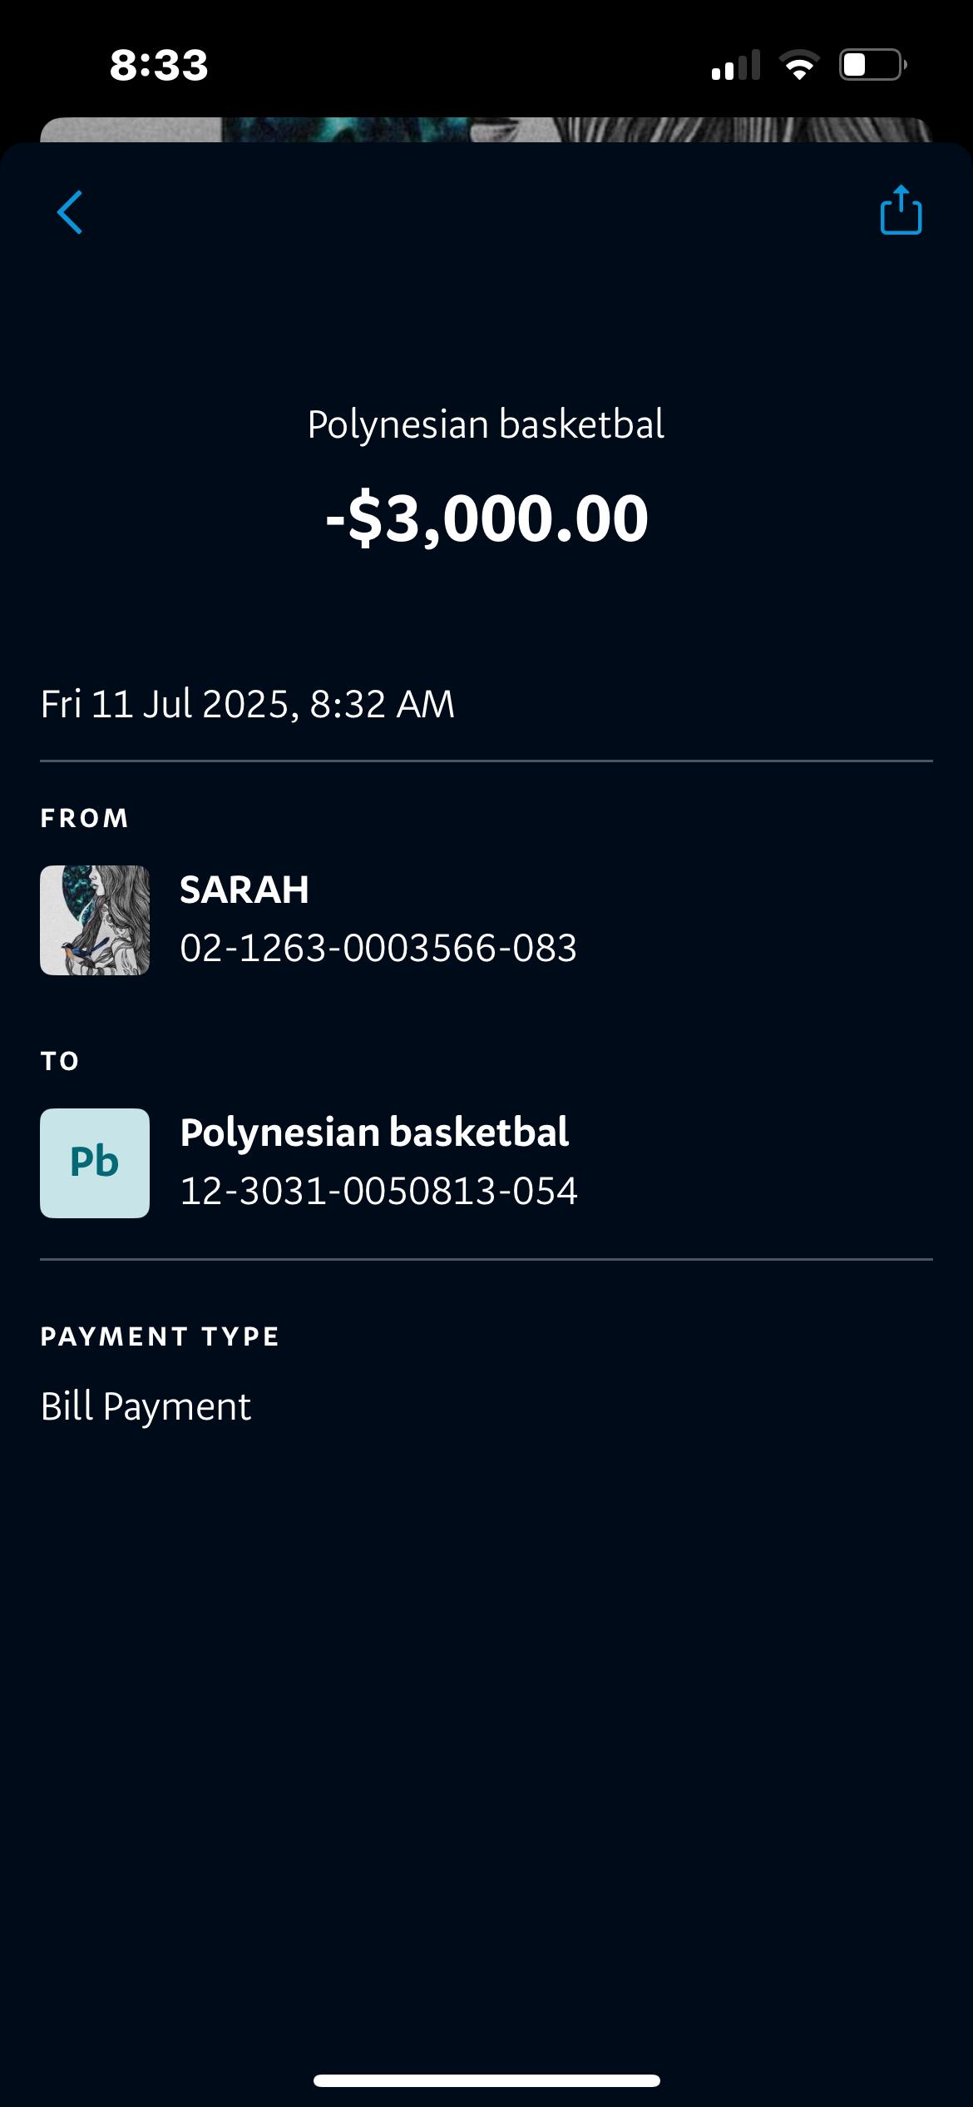973x2107 pixels.
Task: Tap the PAYMENT TYPE heading
Action: click(160, 1336)
